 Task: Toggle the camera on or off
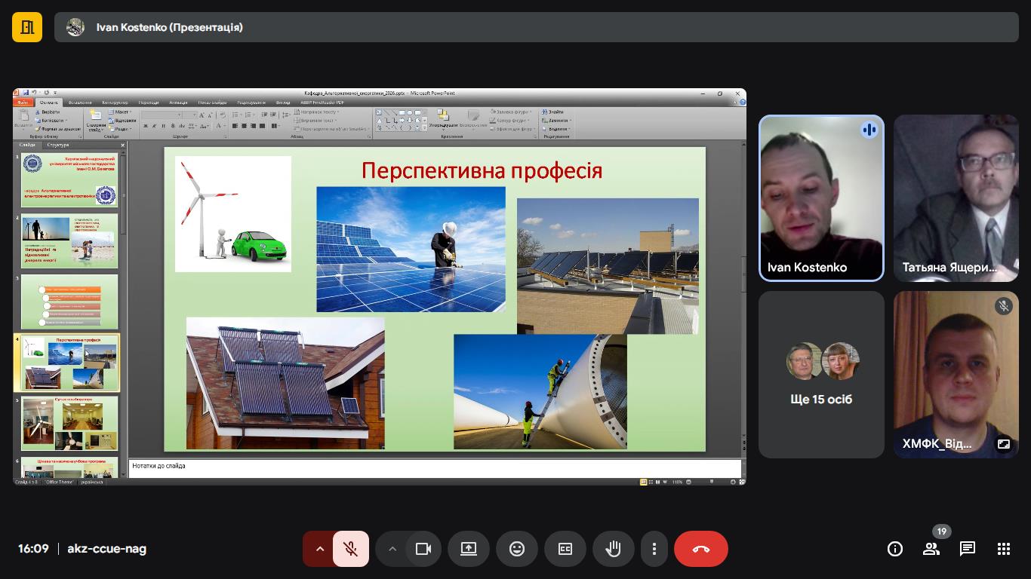pyautogui.click(x=423, y=549)
